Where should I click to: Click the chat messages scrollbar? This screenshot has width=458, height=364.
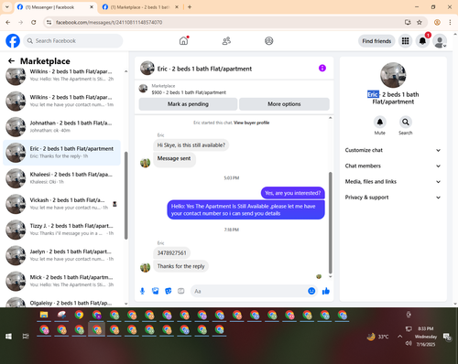pos(330,222)
